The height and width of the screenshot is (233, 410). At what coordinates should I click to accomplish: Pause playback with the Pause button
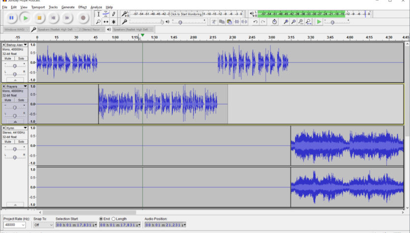(11, 18)
